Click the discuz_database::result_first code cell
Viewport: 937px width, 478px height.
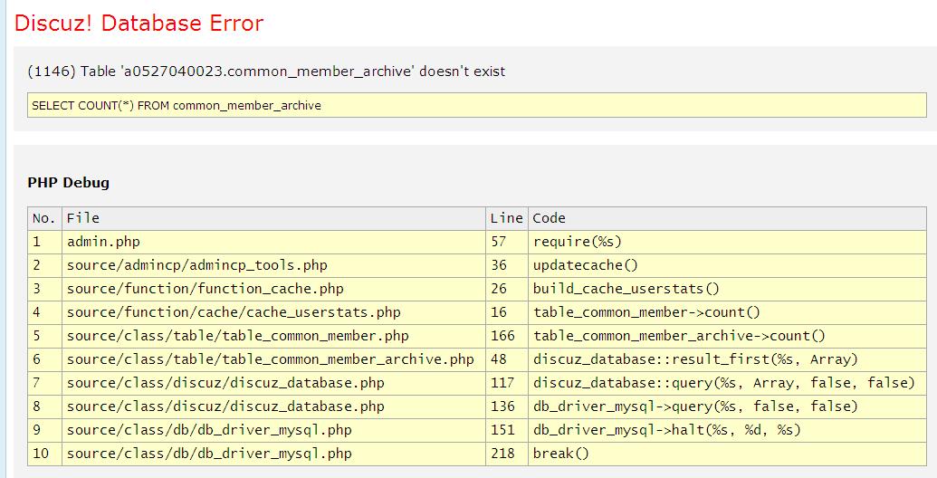pyautogui.click(x=727, y=359)
